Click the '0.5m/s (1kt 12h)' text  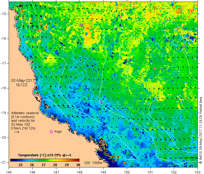coord(23,128)
